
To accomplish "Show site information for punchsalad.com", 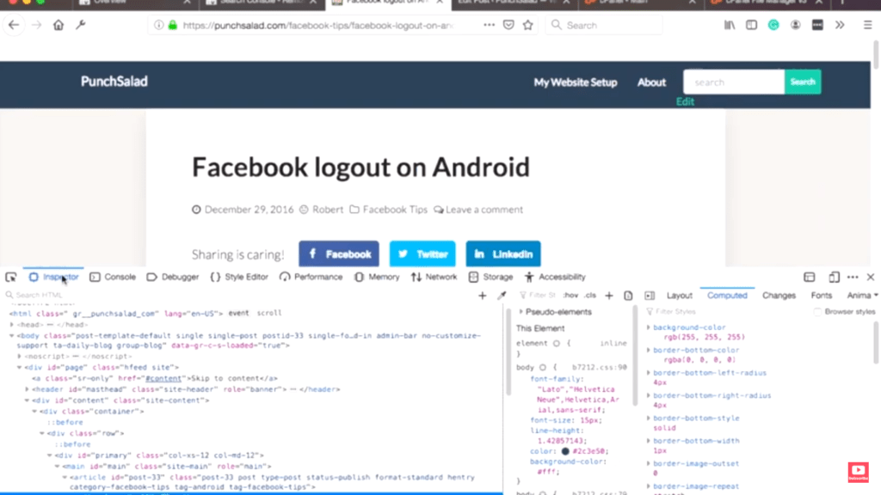I will point(159,25).
